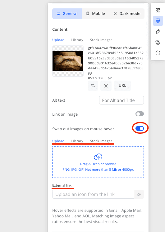Click the Alt text input field
The width and height of the screenshot is (165, 232).
pos(121,100)
